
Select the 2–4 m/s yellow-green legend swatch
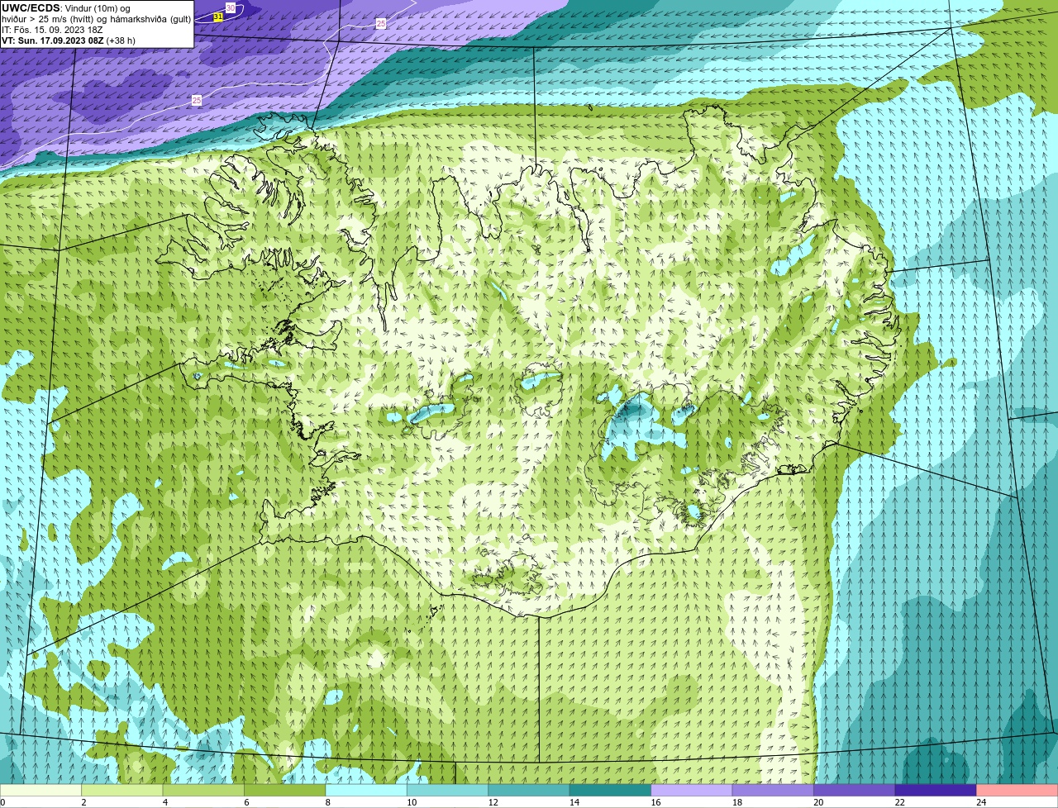122,791
